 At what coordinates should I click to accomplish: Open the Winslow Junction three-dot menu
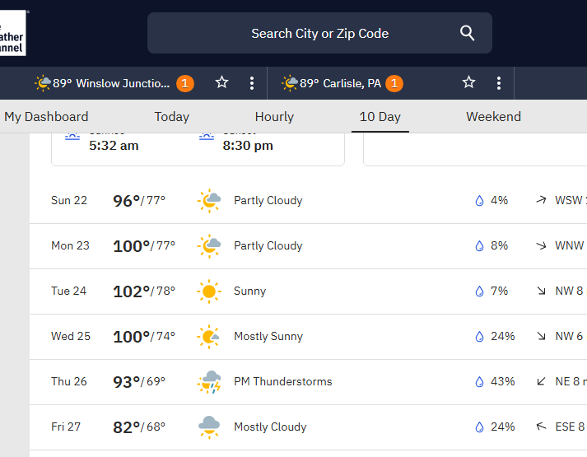pyautogui.click(x=252, y=83)
